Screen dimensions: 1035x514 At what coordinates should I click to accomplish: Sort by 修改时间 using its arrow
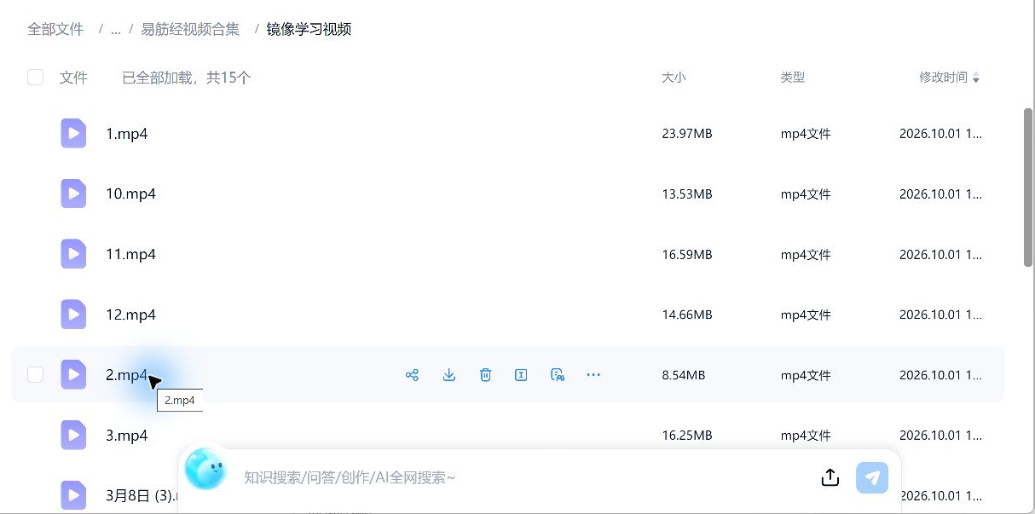976,78
